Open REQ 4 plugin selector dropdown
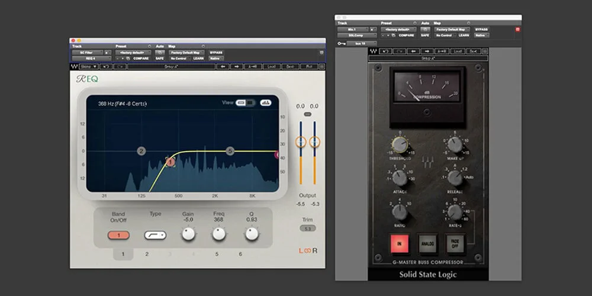Screen dimensions: 592x296 (x=92, y=59)
